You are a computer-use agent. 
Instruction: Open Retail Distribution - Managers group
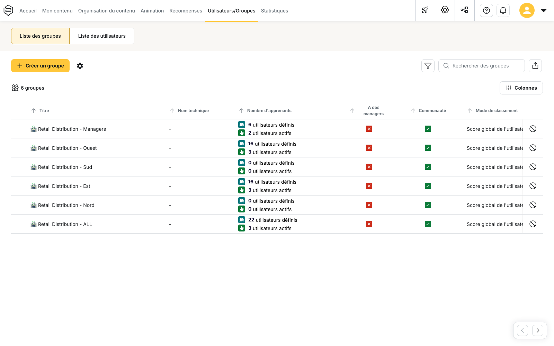[x=72, y=129]
